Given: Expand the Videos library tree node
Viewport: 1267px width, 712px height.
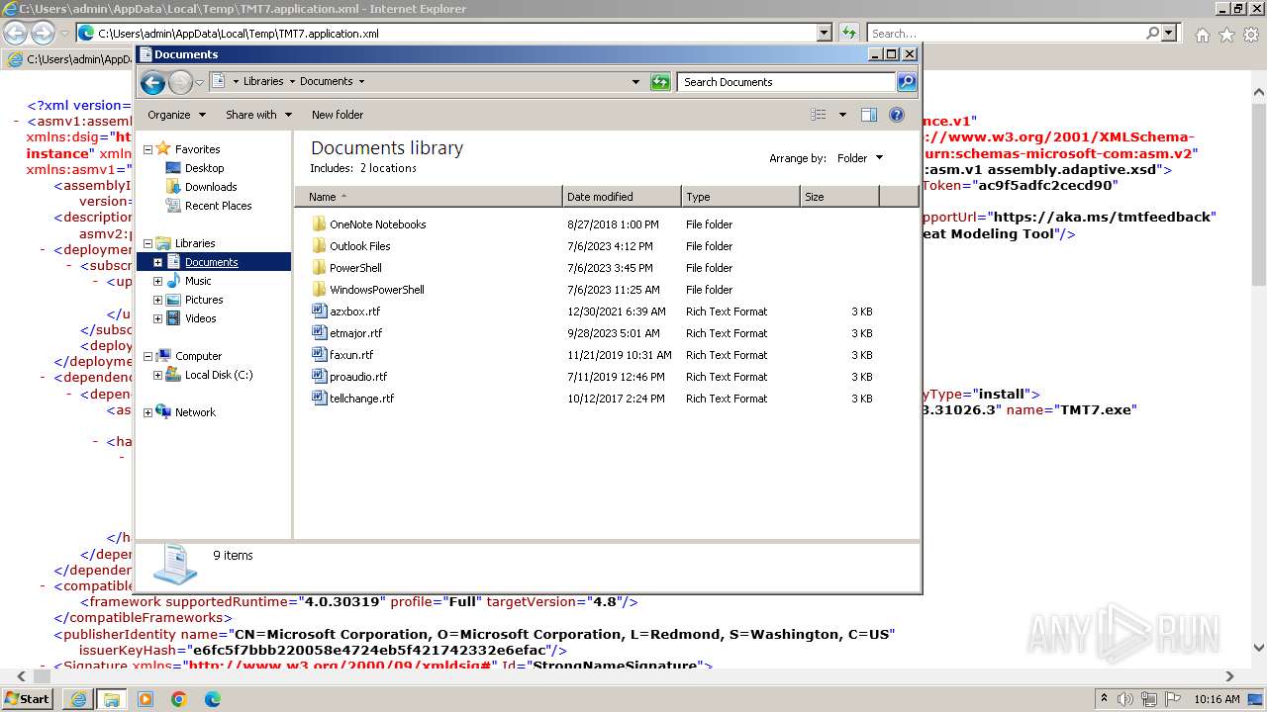Looking at the screenshot, I should pyautogui.click(x=157, y=319).
